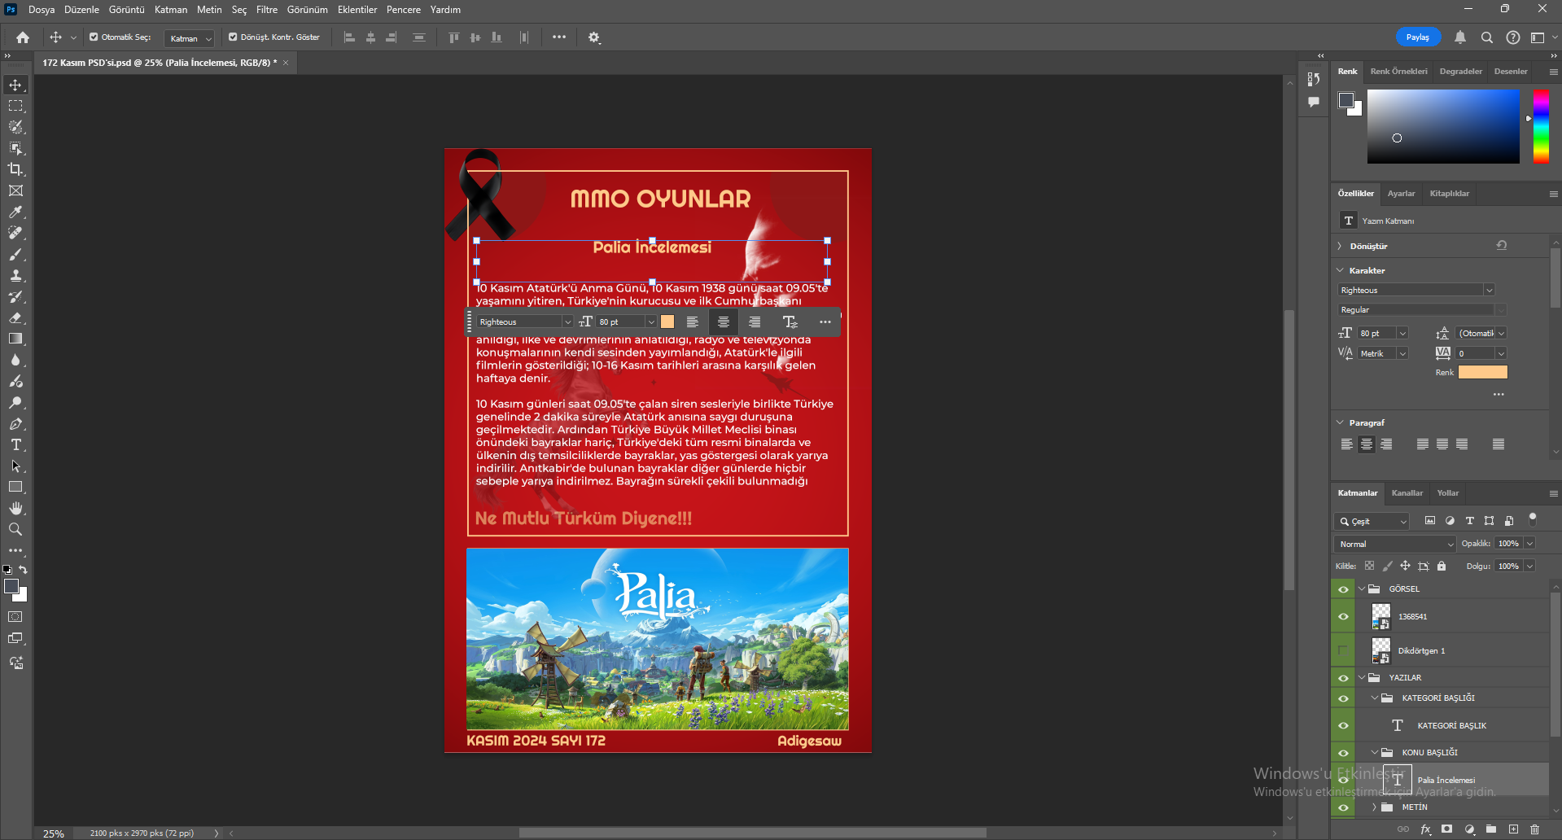Expand the Dönüştür section
Screen dimensions: 1562x840
(x=1341, y=246)
